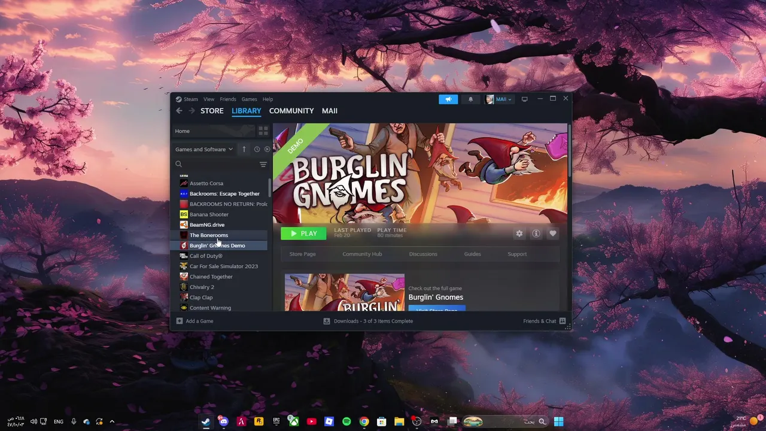Switch to the STORE tab
Screen dimensions: 766x431
pos(212,111)
